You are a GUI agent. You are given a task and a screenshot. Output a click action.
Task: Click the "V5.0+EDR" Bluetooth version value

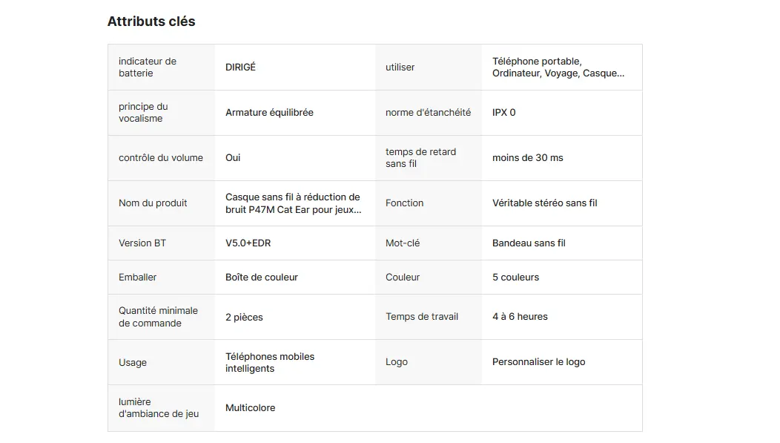(248, 243)
